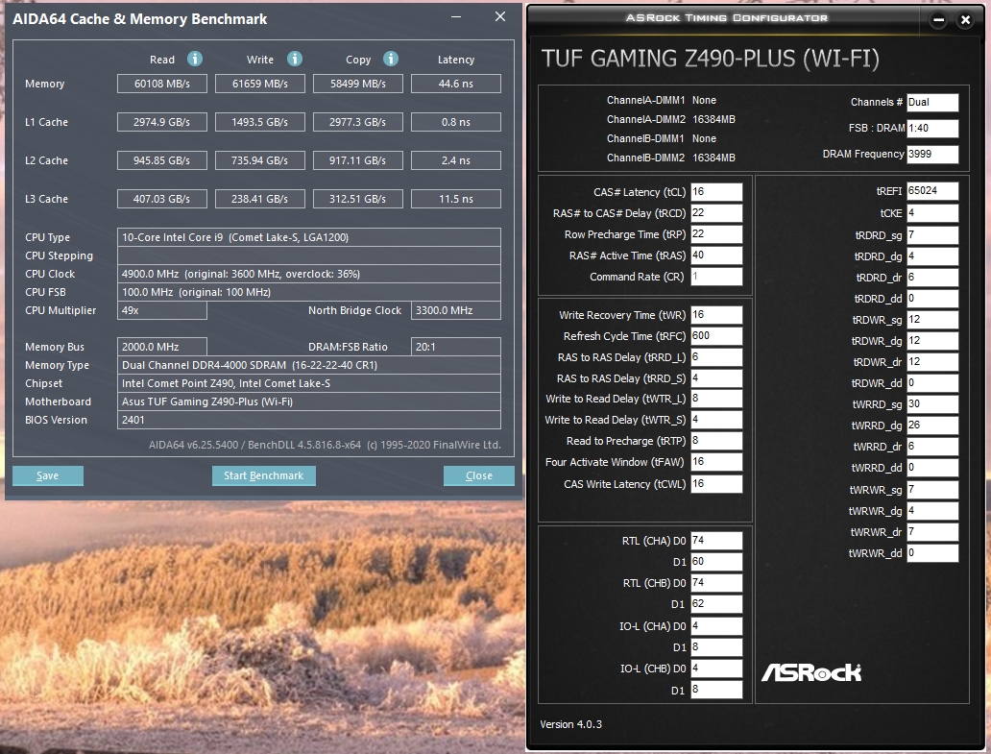The image size is (991, 754).
Task: Click tRRD_L field
Action: (x=716, y=357)
